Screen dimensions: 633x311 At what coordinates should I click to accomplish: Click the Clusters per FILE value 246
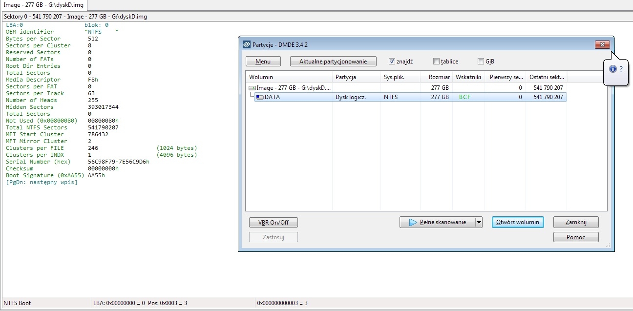(x=93, y=148)
